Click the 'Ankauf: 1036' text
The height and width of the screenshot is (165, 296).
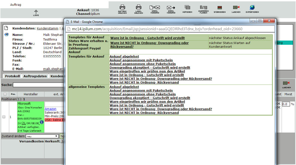(x=88, y=10)
